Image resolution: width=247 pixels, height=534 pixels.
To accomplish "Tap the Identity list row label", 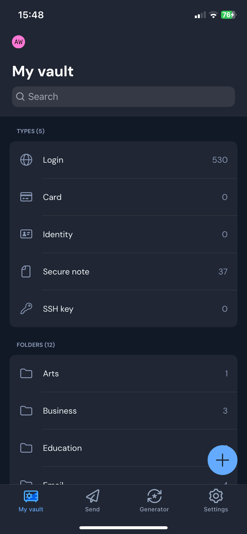I will [58, 235].
